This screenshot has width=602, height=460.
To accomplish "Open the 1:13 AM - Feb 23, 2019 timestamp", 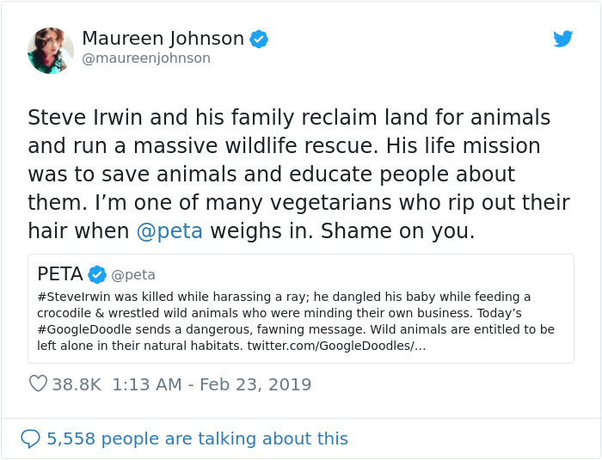I will pyautogui.click(x=212, y=384).
